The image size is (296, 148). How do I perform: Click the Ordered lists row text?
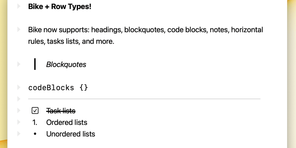66,123
